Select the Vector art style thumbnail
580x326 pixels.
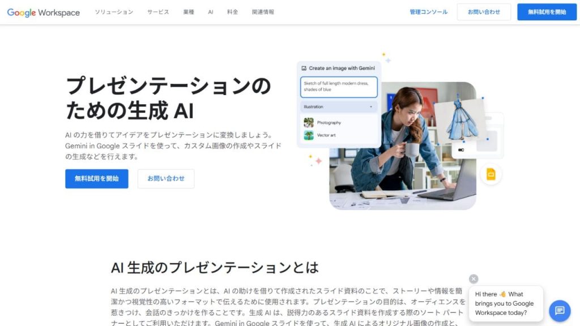pos(309,135)
